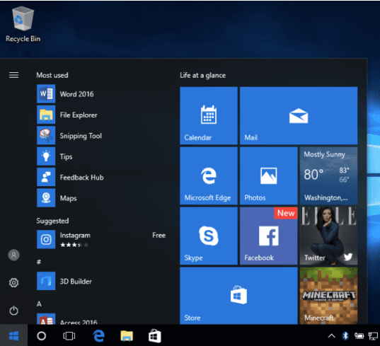Launch Edge from the taskbar

coord(98,336)
